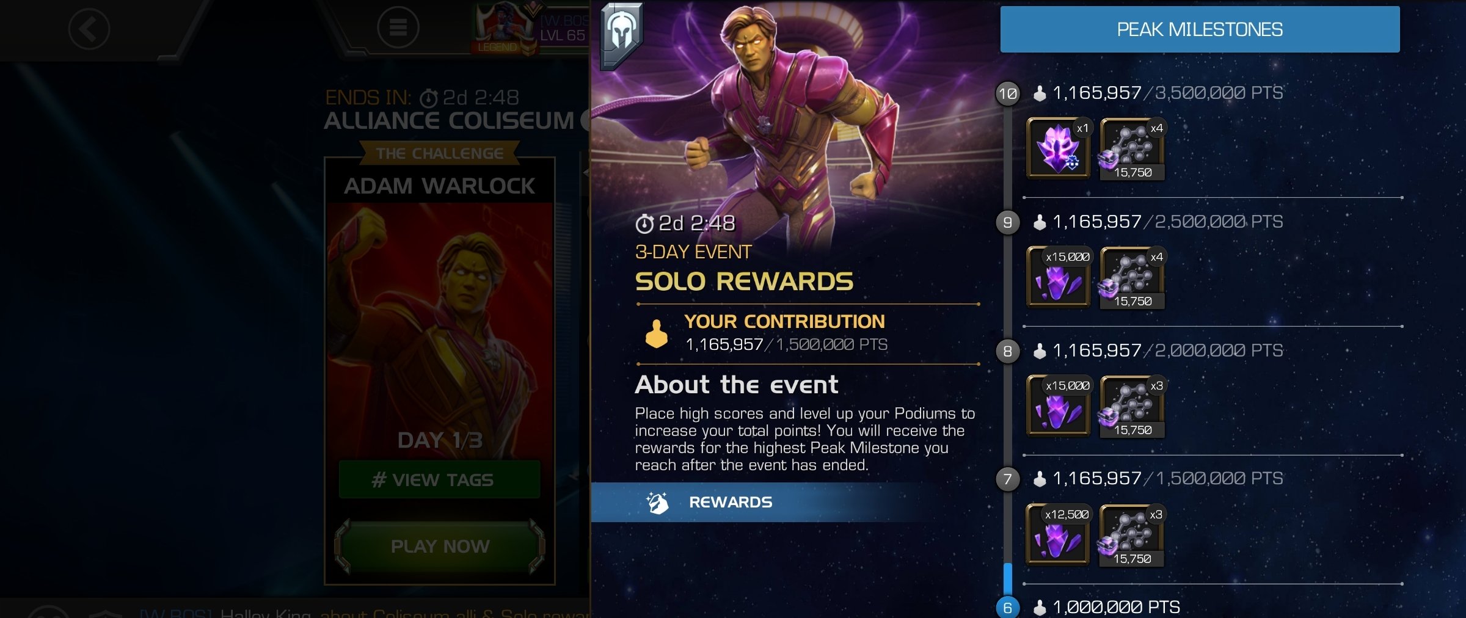Select the milestone 6 marker
This screenshot has height=618, width=1466.
pyautogui.click(x=1007, y=607)
